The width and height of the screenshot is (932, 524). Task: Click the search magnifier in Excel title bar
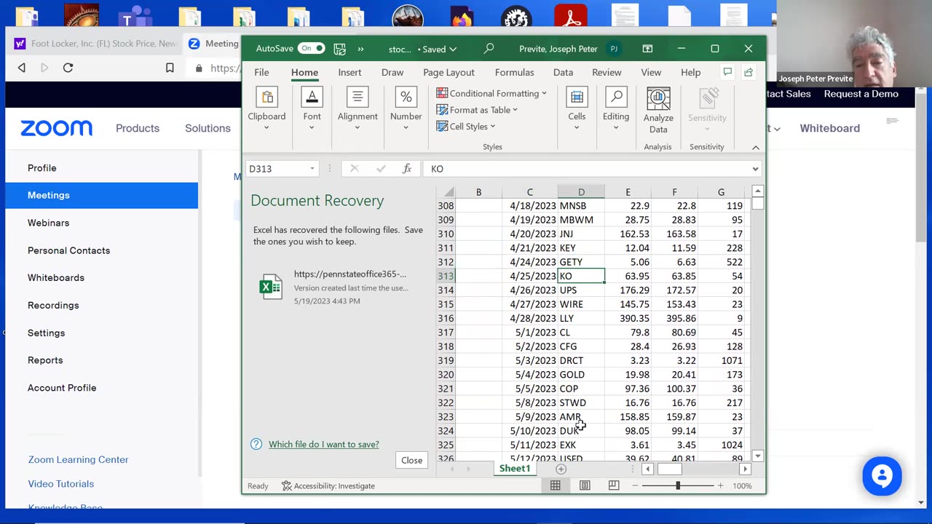(x=489, y=49)
